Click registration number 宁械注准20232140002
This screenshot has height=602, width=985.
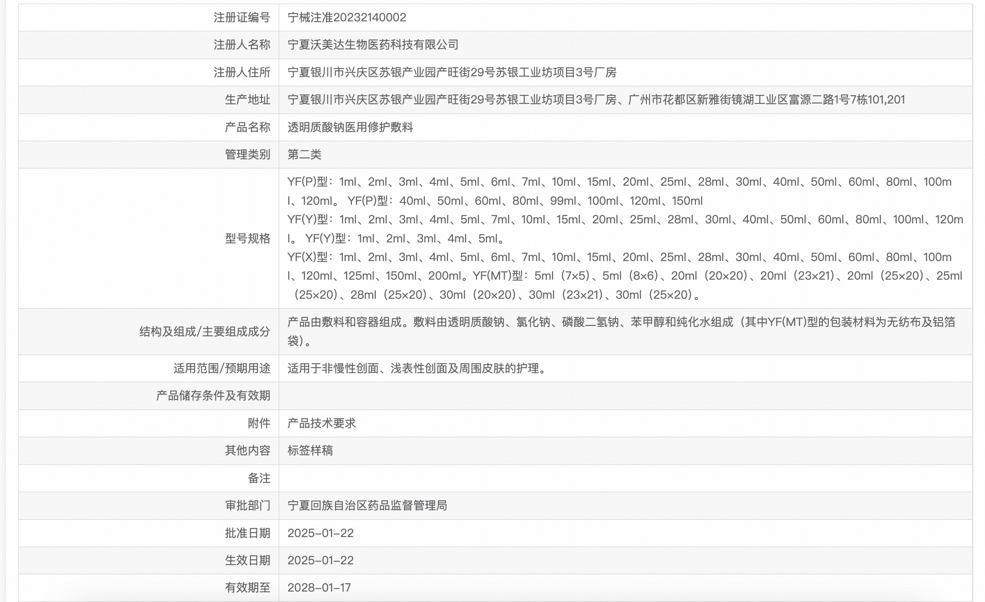[347, 17]
